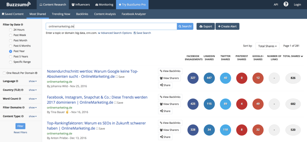Select the Specific Range date filter
This screenshot has width=307, height=142.
click(x=10, y=62)
